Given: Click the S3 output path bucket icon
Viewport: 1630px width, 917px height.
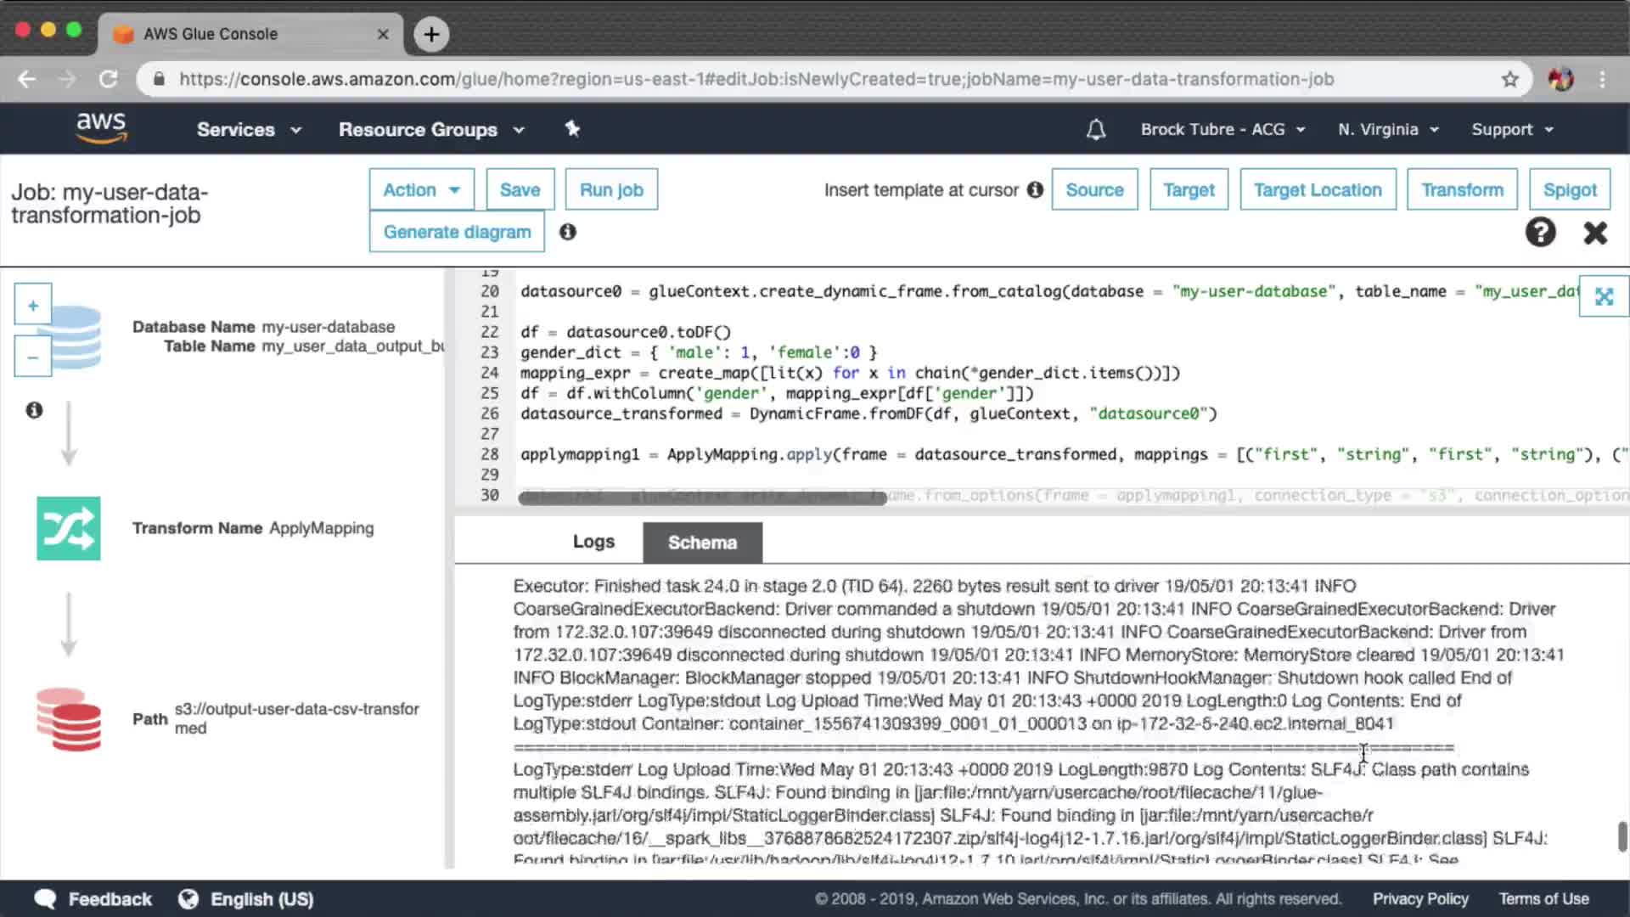Looking at the screenshot, I should click(68, 719).
